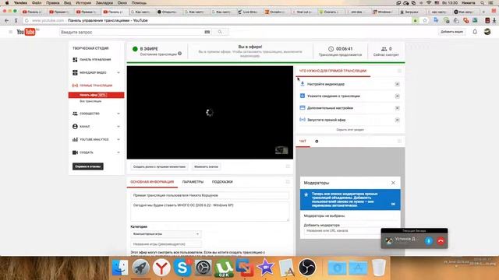Close the Модераторы dialog
Screen dimensions: 499x280
tap(393, 183)
